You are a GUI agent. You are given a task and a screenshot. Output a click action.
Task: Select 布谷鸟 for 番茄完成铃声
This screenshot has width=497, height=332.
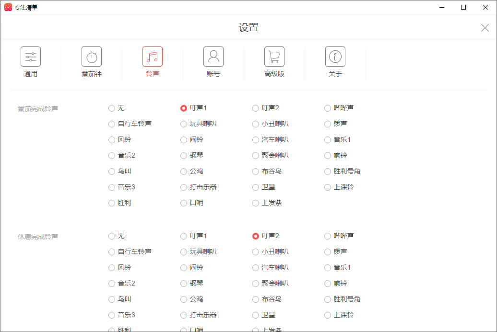[x=256, y=172]
